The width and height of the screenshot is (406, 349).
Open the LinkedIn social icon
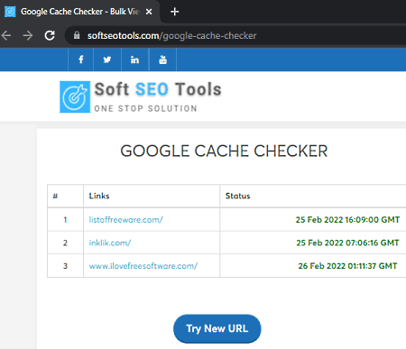tap(134, 60)
